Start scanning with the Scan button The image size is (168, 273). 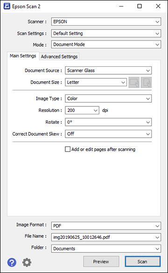tap(142, 261)
